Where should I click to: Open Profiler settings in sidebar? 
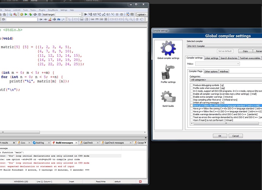168,74
